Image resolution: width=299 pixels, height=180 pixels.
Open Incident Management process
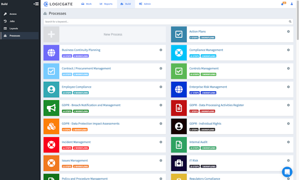pyautogui.click(x=76, y=142)
